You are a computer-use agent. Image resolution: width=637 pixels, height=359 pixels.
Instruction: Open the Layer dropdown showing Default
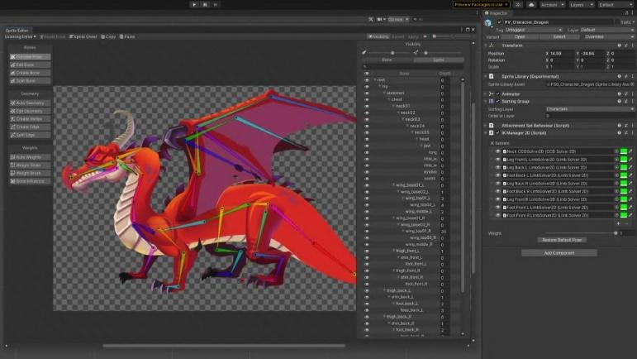pos(607,30)
